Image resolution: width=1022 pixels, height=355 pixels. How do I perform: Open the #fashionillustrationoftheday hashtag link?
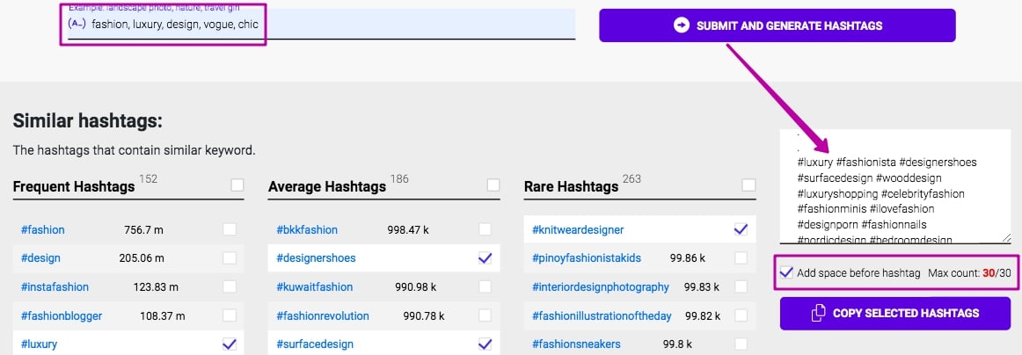coord(602,316)
